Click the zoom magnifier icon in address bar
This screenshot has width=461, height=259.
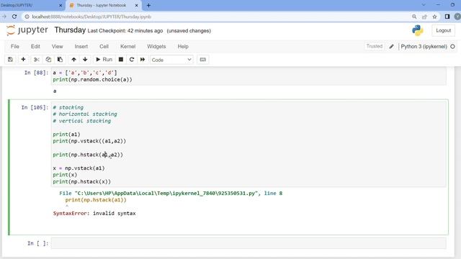[x=414, y=17]
